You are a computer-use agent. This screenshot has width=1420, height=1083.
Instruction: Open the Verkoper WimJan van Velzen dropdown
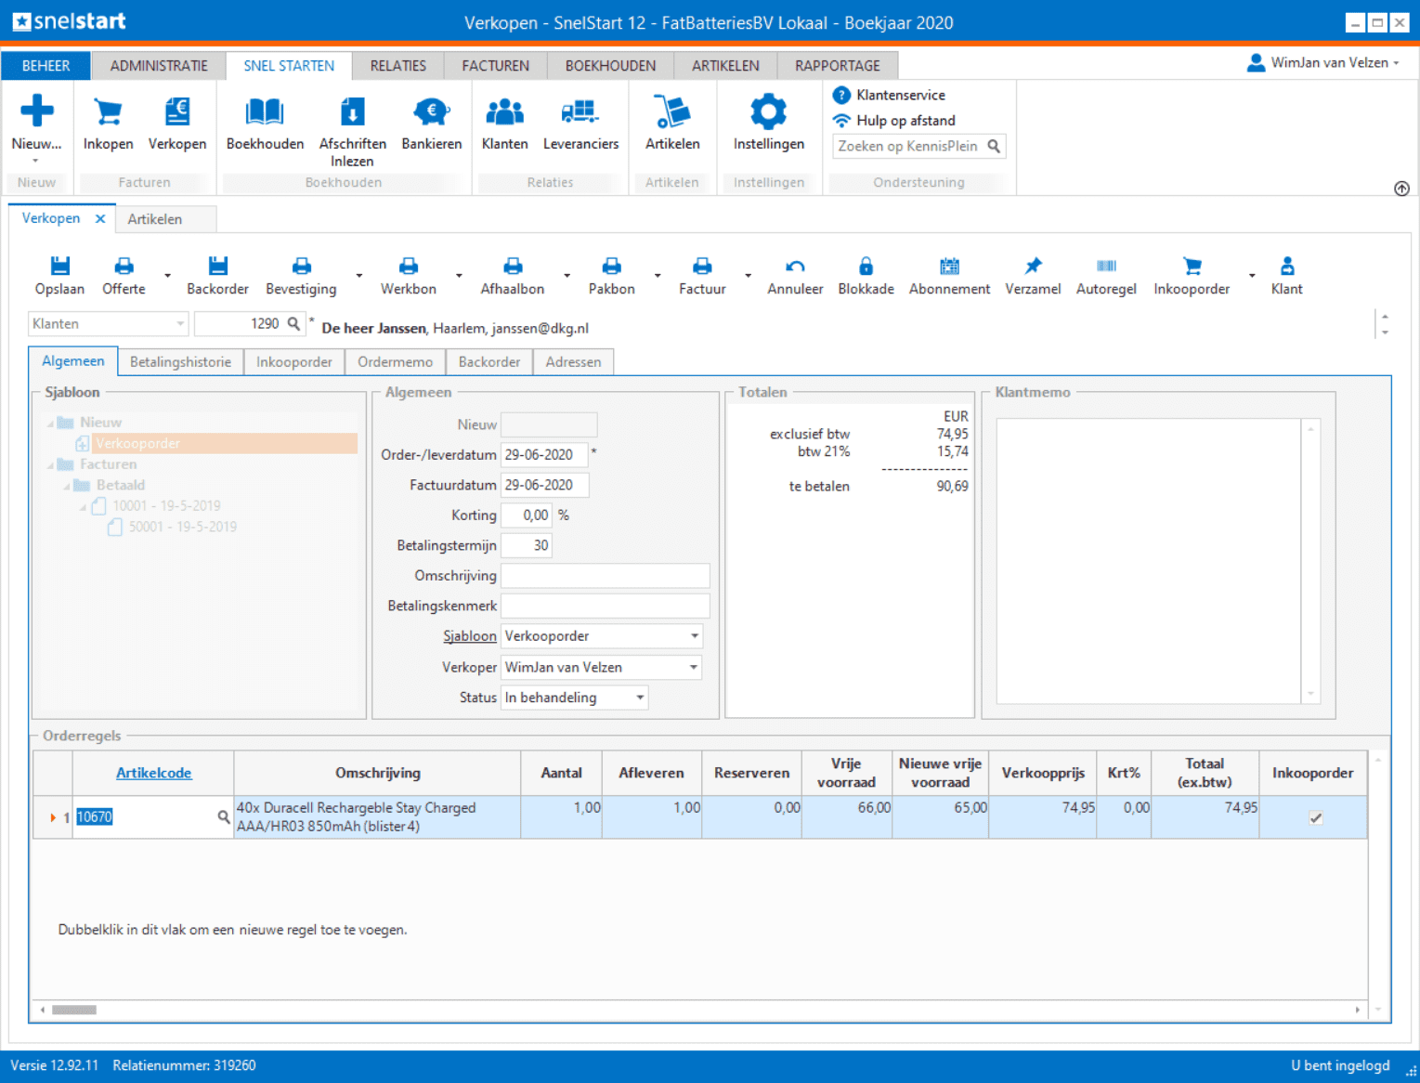(694, 667)
